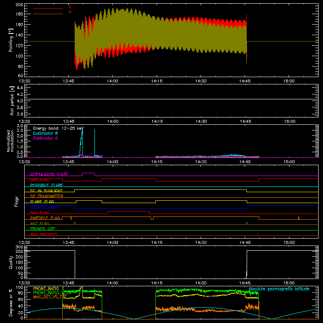This screenshot has width=323, height=323.
Task: Select the Energy band: 12-25 keV label
Action: point(59,128)
